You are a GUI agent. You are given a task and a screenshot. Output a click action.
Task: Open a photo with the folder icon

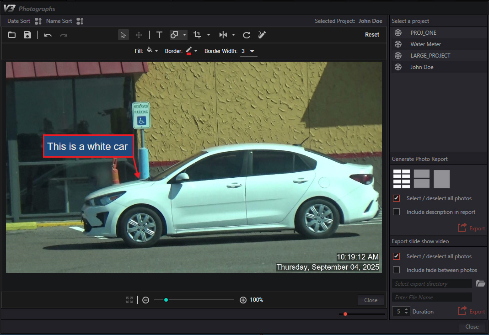point(12,35)
